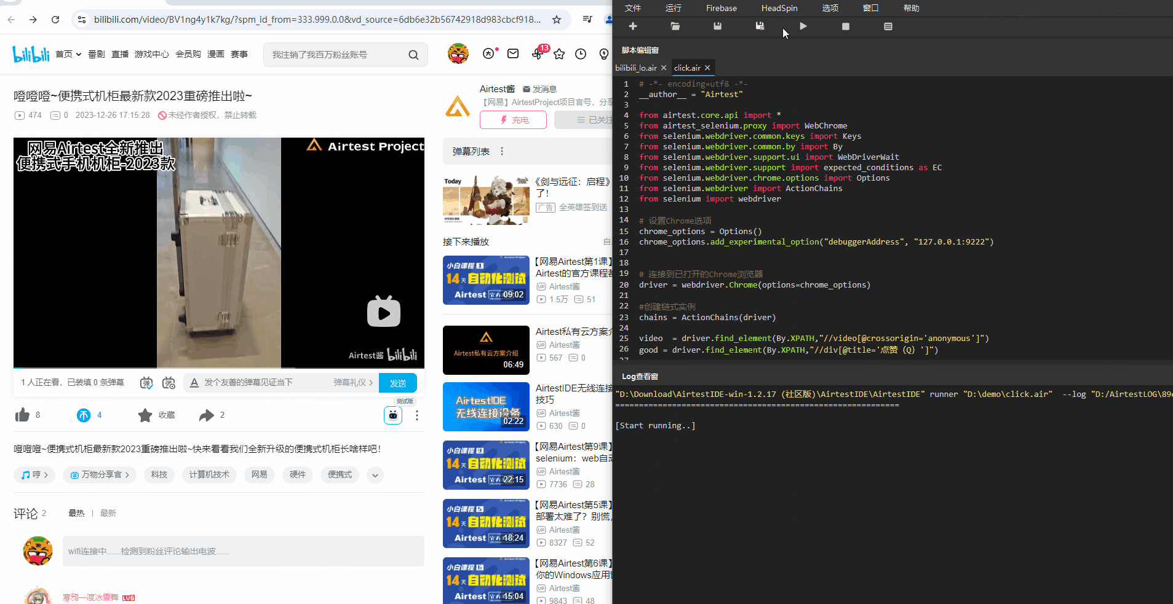Open the 文件 menu in AirtestIDE
Image resolution: width=1173 pixels, height=604 pixels.
point(633,8)
